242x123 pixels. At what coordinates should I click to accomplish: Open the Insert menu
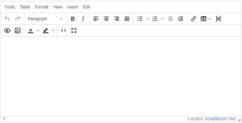tap(73, 7)
